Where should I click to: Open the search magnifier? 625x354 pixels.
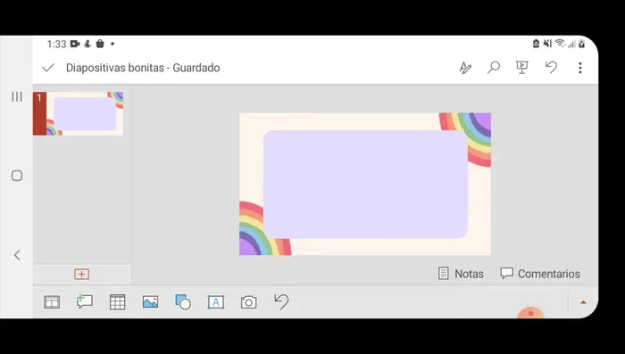coord(494,67)
